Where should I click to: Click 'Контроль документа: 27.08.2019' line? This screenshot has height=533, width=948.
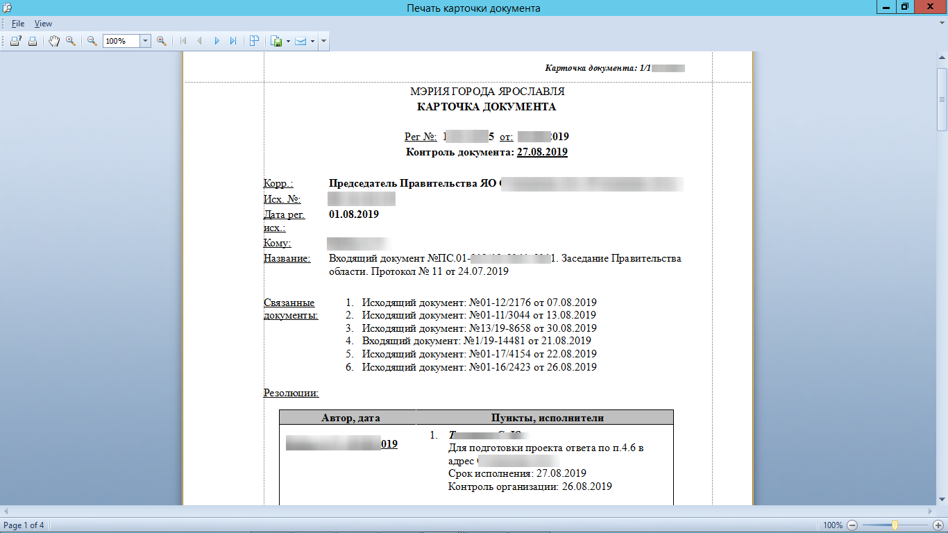[486, 151]
